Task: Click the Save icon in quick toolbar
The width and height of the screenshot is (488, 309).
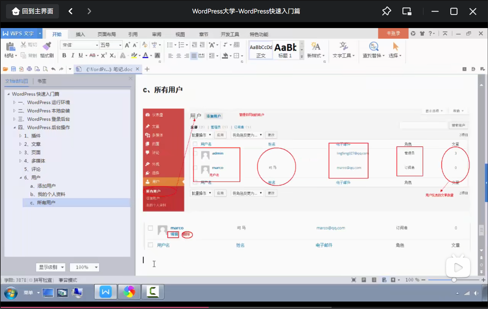Action: [x=13, y=69]
